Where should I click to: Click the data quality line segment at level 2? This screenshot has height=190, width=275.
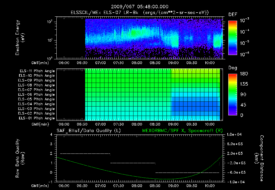coord(85,154)
